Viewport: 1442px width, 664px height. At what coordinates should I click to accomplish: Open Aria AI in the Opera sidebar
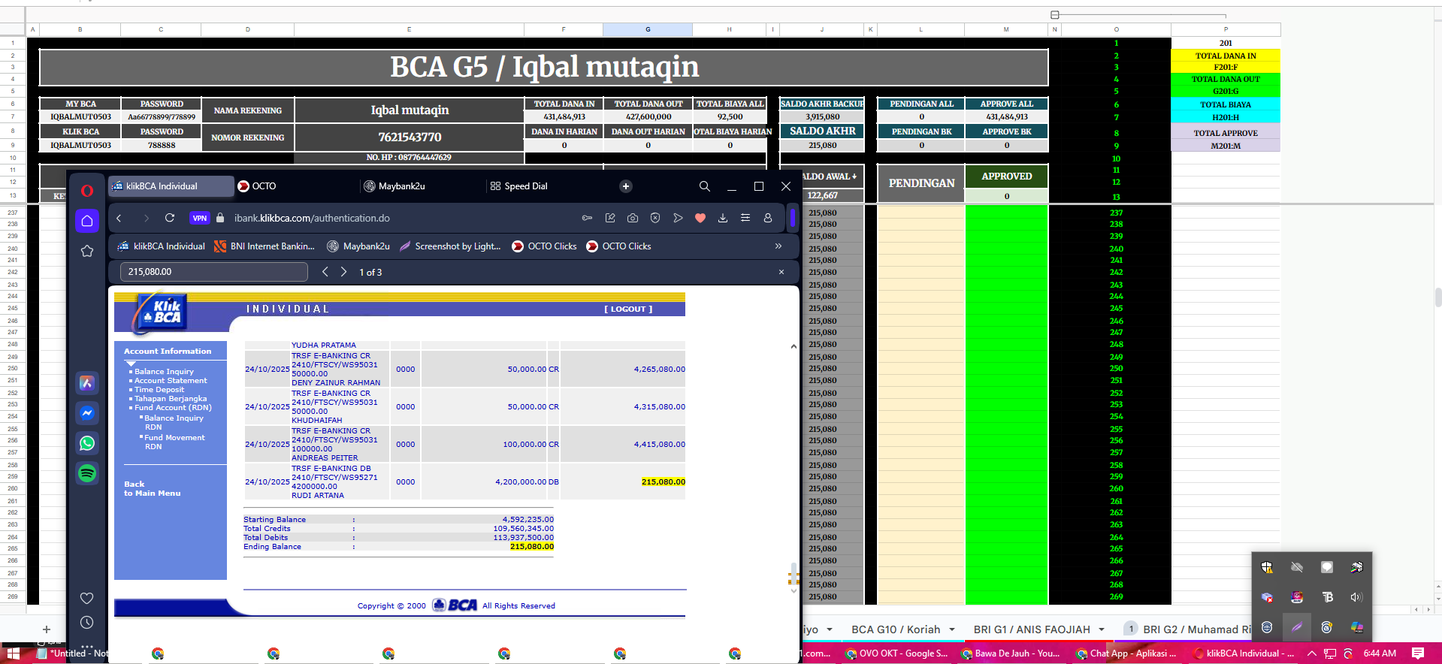87,383
